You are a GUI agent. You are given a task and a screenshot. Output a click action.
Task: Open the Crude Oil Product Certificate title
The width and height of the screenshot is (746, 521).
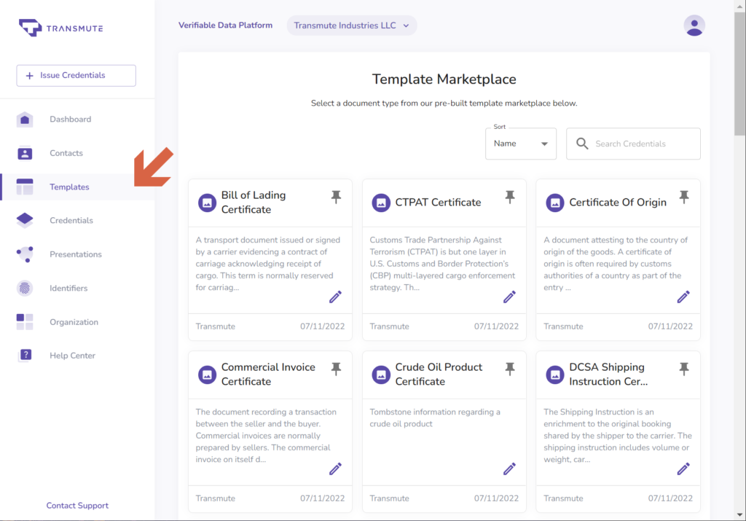tap(439, 374)
